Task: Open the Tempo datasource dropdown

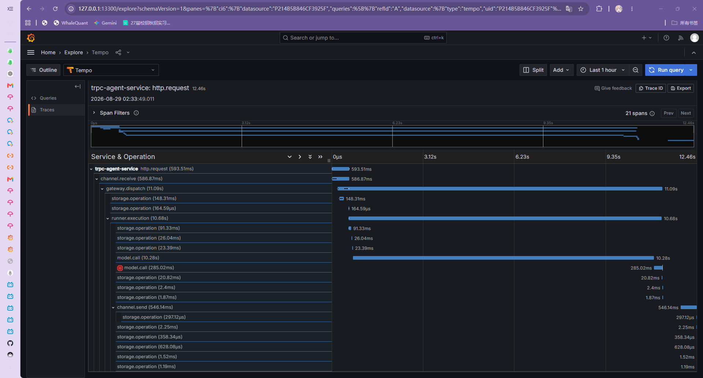Action: click(x=111, y=70)
